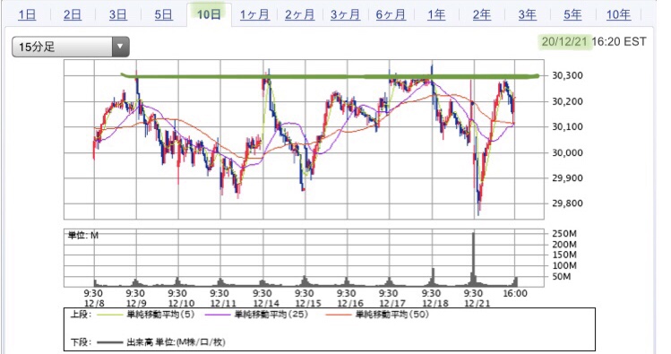This screenshot has height=354, width=671.
Task: Click the 20/12/21 16:20 EST timestamp
Action: click(x=594, y=41)
